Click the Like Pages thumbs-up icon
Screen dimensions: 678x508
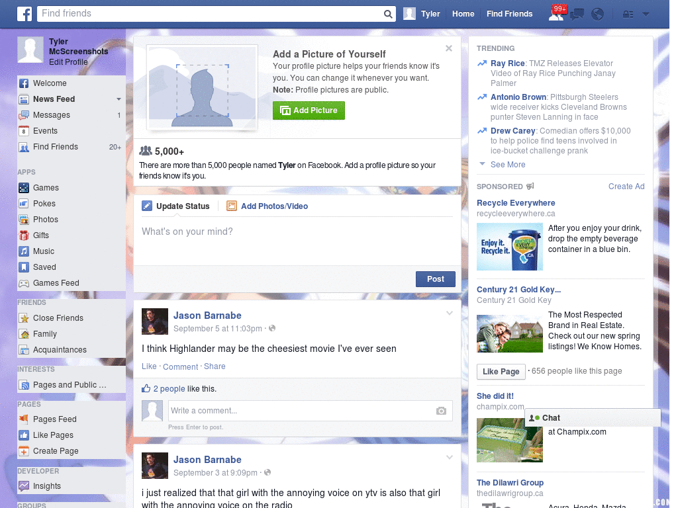tap(24, 435)
